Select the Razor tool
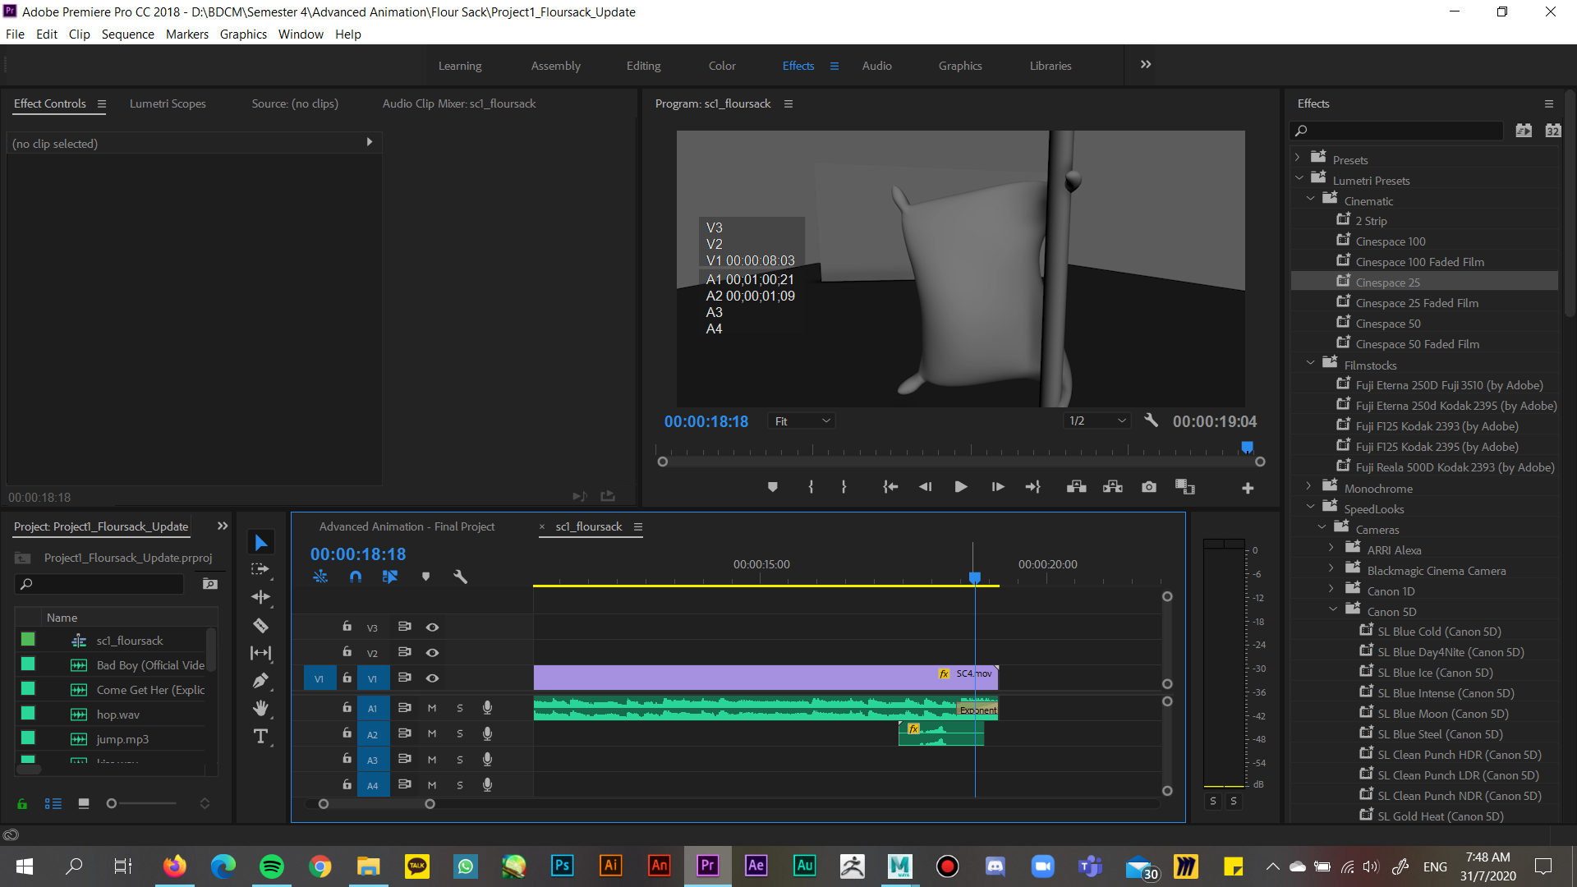The image size is (1577, 887). click(x=260, y=625)
